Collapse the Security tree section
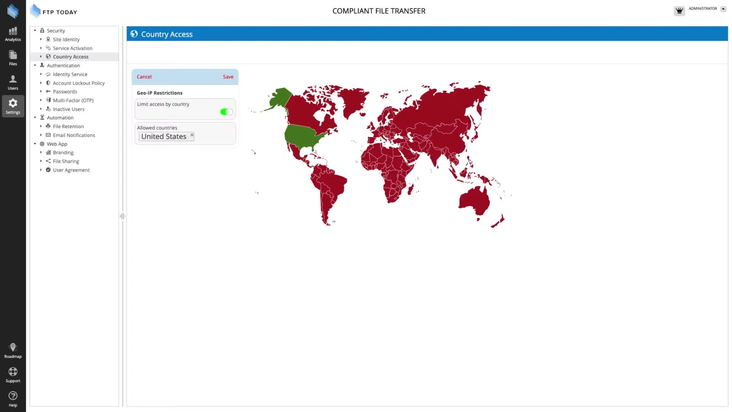The width and height of the screenshot is (732, 412). (x=35, y=31)
